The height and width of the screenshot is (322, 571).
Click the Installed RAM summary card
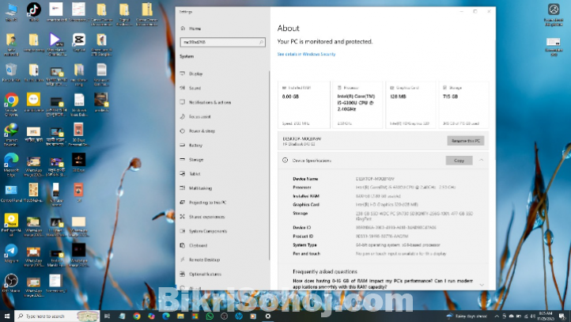click(x=304, y=105)
